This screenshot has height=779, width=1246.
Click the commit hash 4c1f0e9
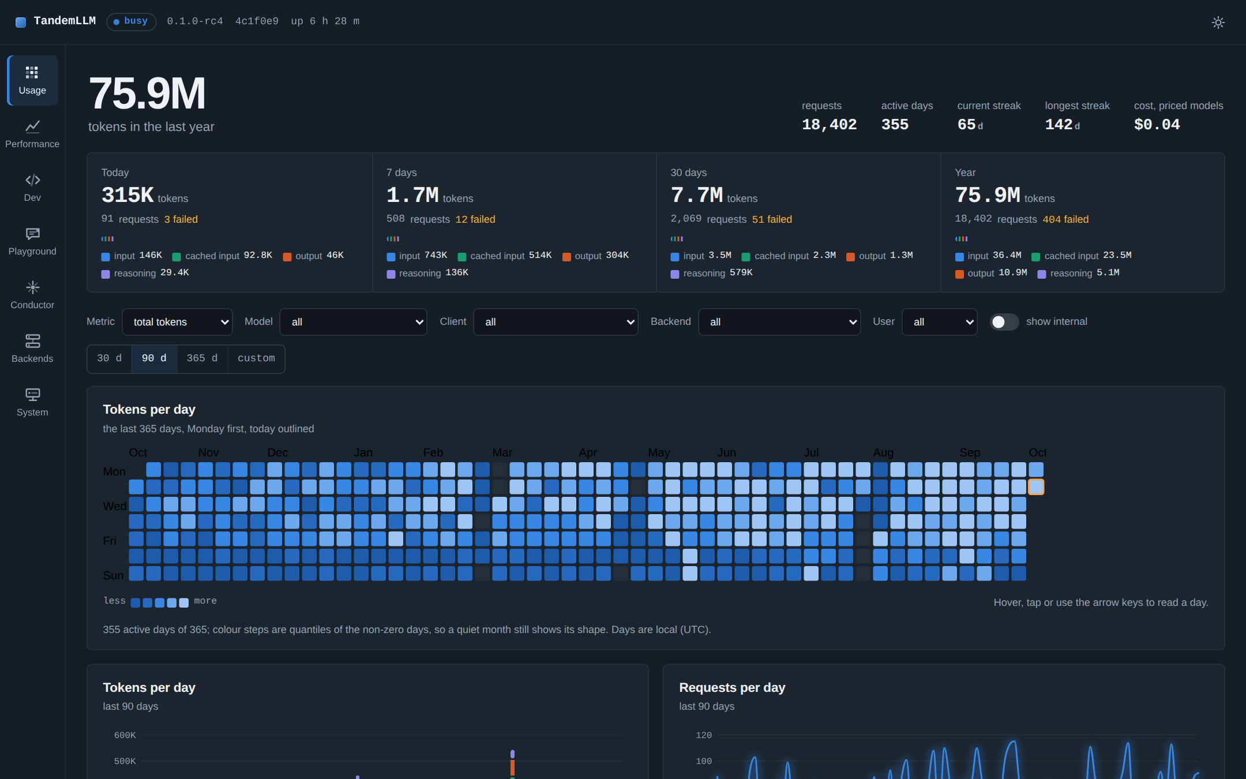(257, 21)
